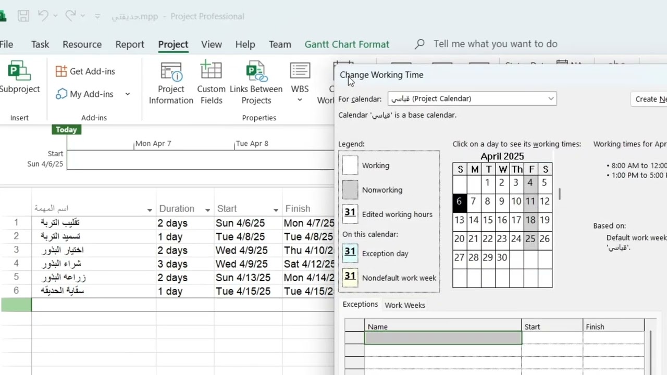Switch to the Work Weeks tab
Viewport: 667px width, 375px height.
point(405,305)
